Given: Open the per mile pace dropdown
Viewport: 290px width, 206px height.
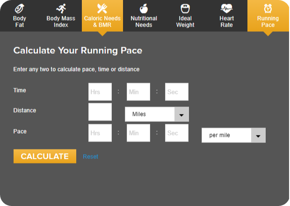Looking at the screenshot, I should pos(233,135).
